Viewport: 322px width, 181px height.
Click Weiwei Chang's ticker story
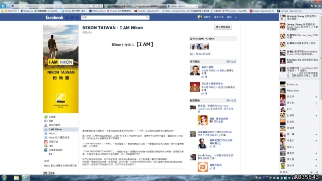pyautogui.click(x=299, y=18)
